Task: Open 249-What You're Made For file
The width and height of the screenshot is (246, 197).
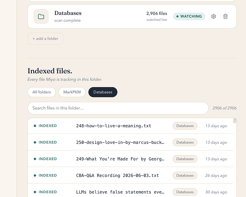Action: (130, 159)
